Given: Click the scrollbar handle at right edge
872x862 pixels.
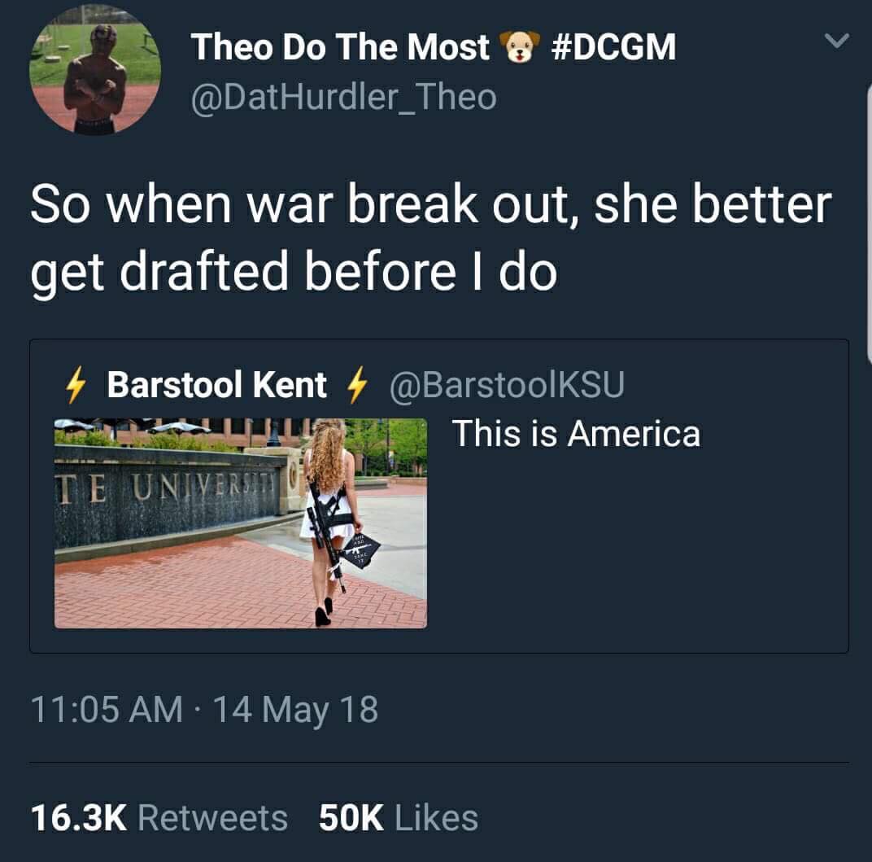Looking at the screenshot, I should pyautogui.click(x=870, y=222).
